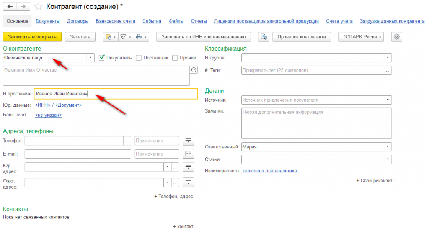This screenshot has height=238, width=429.
Task: Open the Отчеты tab
Action: coord(199,21)
